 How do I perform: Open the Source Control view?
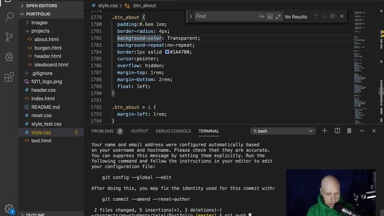(x=10, y=37)
